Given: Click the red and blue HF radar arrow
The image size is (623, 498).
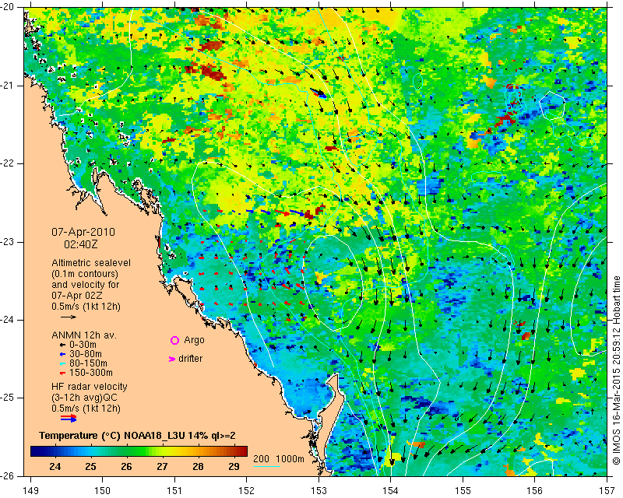Looking at the screenshot, I should pos(69,418).
